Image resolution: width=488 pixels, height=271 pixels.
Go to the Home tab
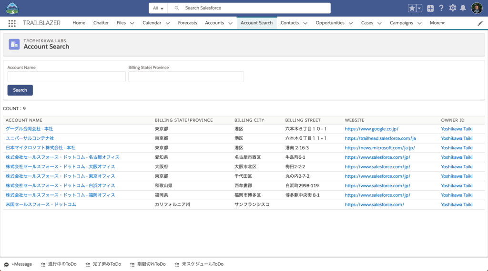point(79,23)
